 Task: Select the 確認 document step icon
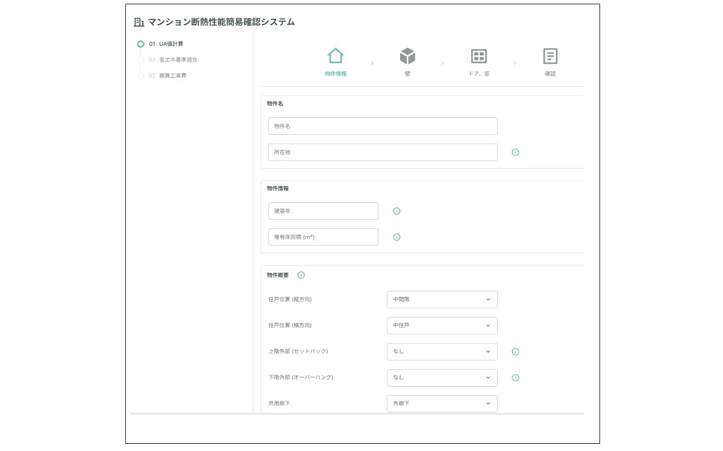(x=550, y=56)
